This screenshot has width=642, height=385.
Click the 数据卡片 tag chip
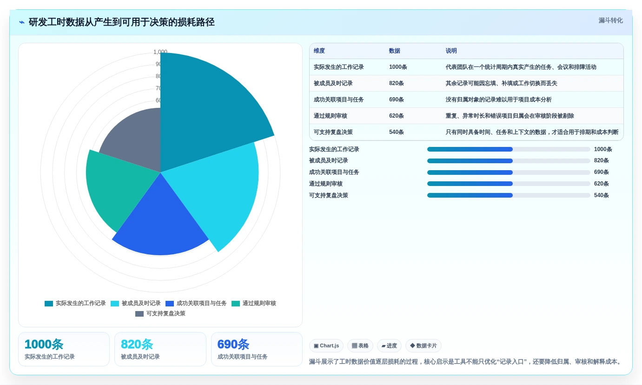tap(424, 345)
